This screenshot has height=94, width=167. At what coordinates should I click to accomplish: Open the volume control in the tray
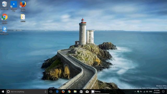coord(147,92)
